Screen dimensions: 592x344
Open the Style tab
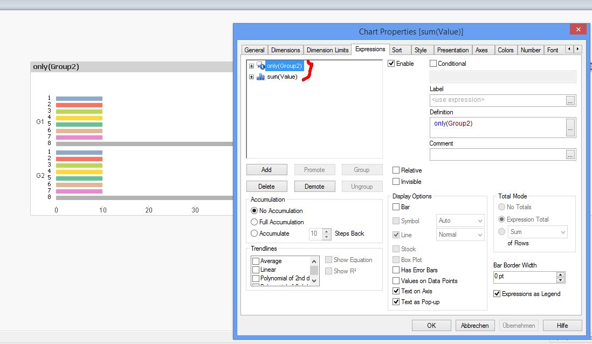tap(421, 50)
